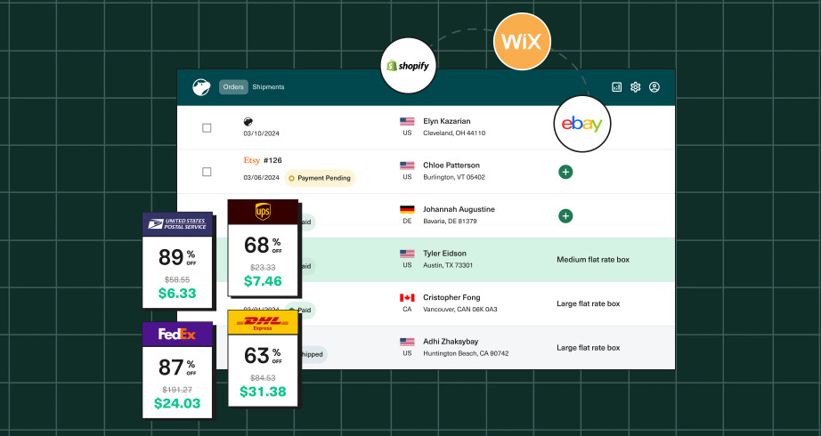This screenshot has width=821, height=436.
Task: Click address Huntington Beach, CA 90742
Action: (x=466, y=353)
